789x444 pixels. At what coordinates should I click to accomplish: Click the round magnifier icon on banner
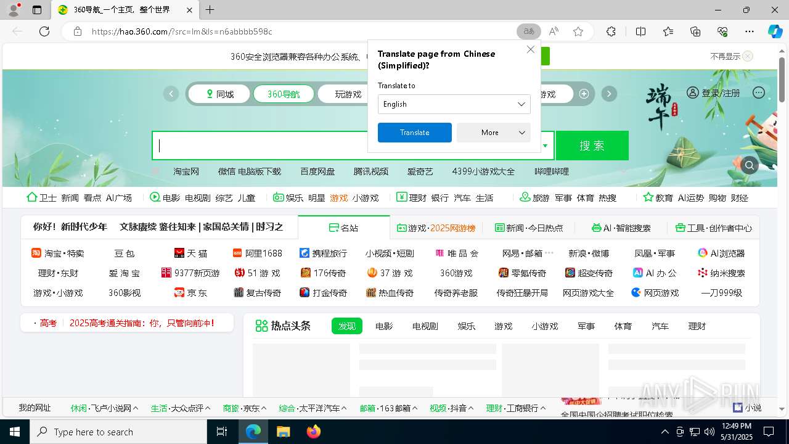[750, 165]
